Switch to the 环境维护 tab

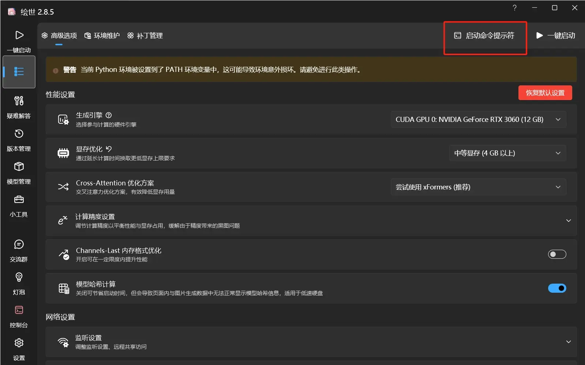point(102,35)
